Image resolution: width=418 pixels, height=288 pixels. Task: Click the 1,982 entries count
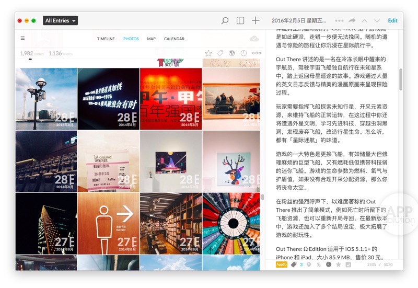tap(32, 54)
